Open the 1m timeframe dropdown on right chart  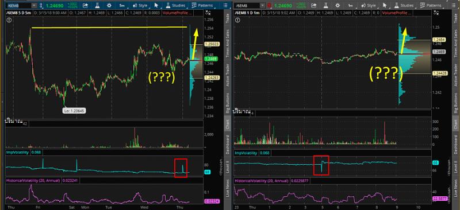(351, 5)
